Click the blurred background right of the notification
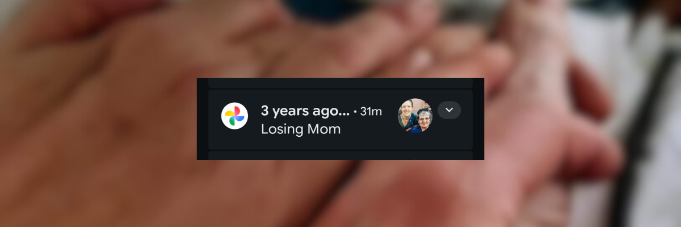This screenshot has height=227, width=681. pyautogui.click(x=567, y=113)
